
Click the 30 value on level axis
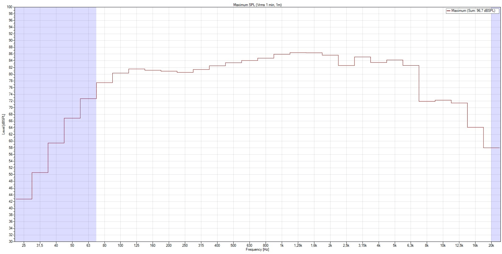tap(11, 242)
